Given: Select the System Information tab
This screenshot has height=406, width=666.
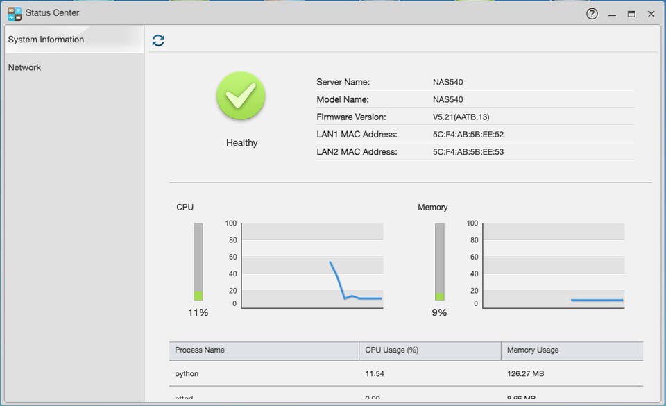Looking at the screenshot, I should tap(74, 40).
